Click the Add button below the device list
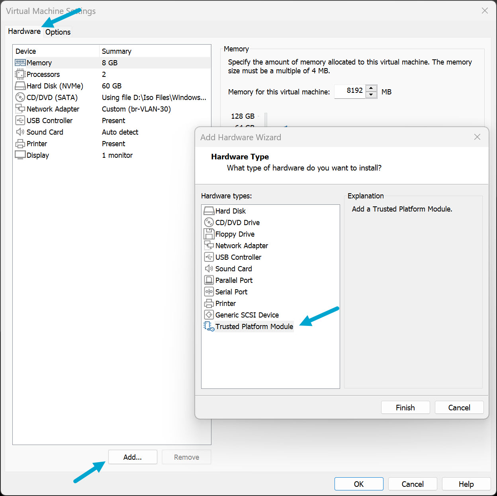 point(133,457)
